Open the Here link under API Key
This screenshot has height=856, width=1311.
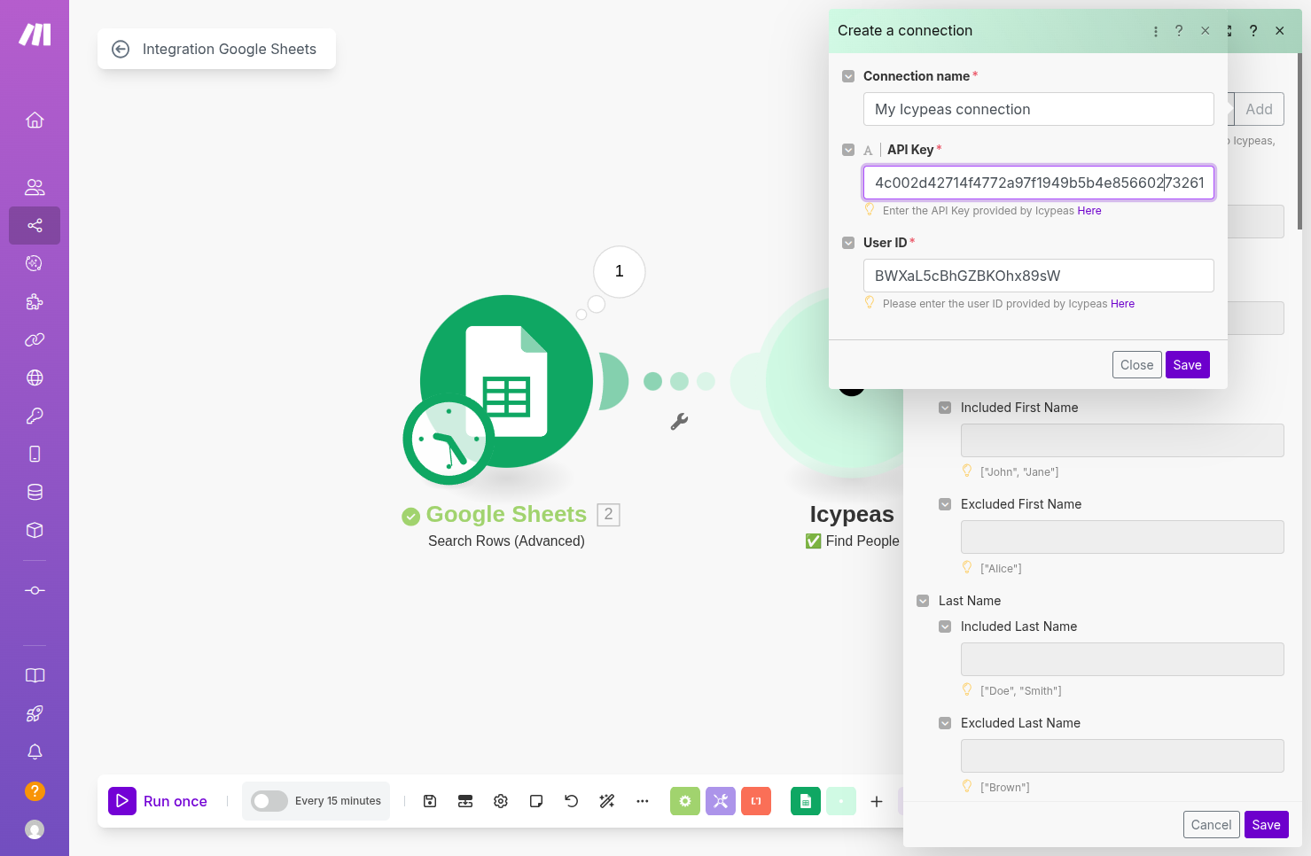pyautogui.click(x=1089, y=211)
